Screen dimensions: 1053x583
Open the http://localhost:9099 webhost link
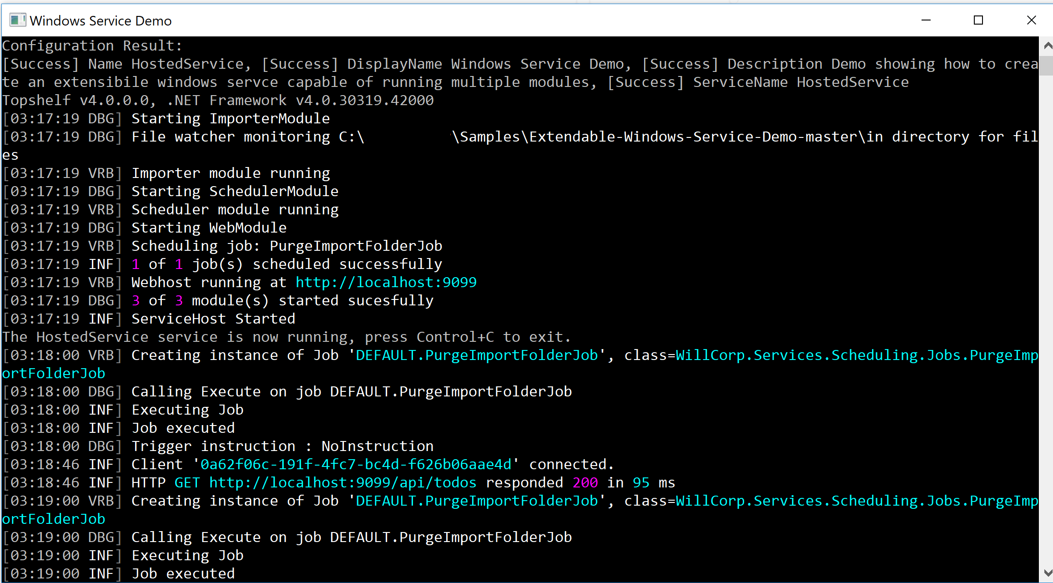coord(385,282)
